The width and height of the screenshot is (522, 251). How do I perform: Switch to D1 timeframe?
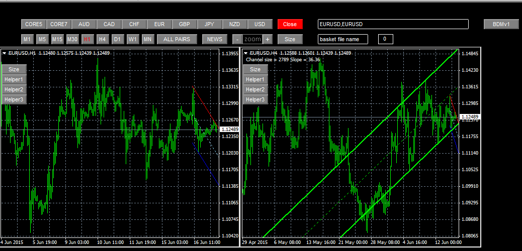[x=117, y=39]
